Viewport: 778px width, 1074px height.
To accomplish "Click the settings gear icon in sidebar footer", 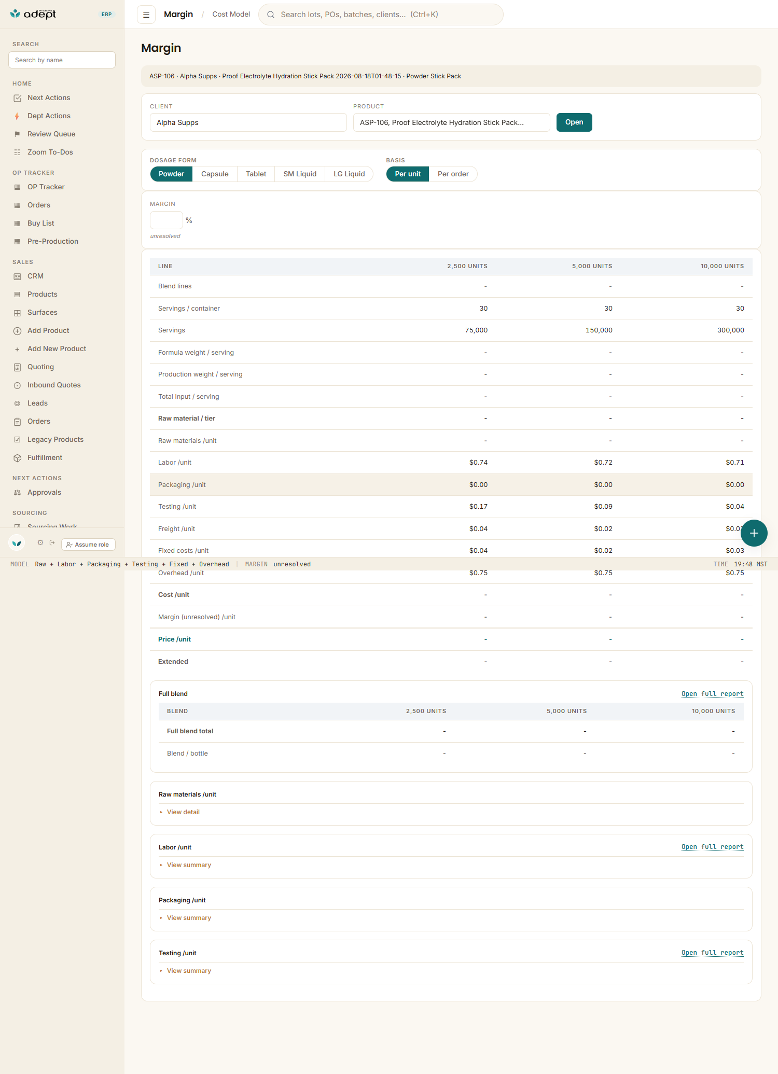I will coord(40,543).
